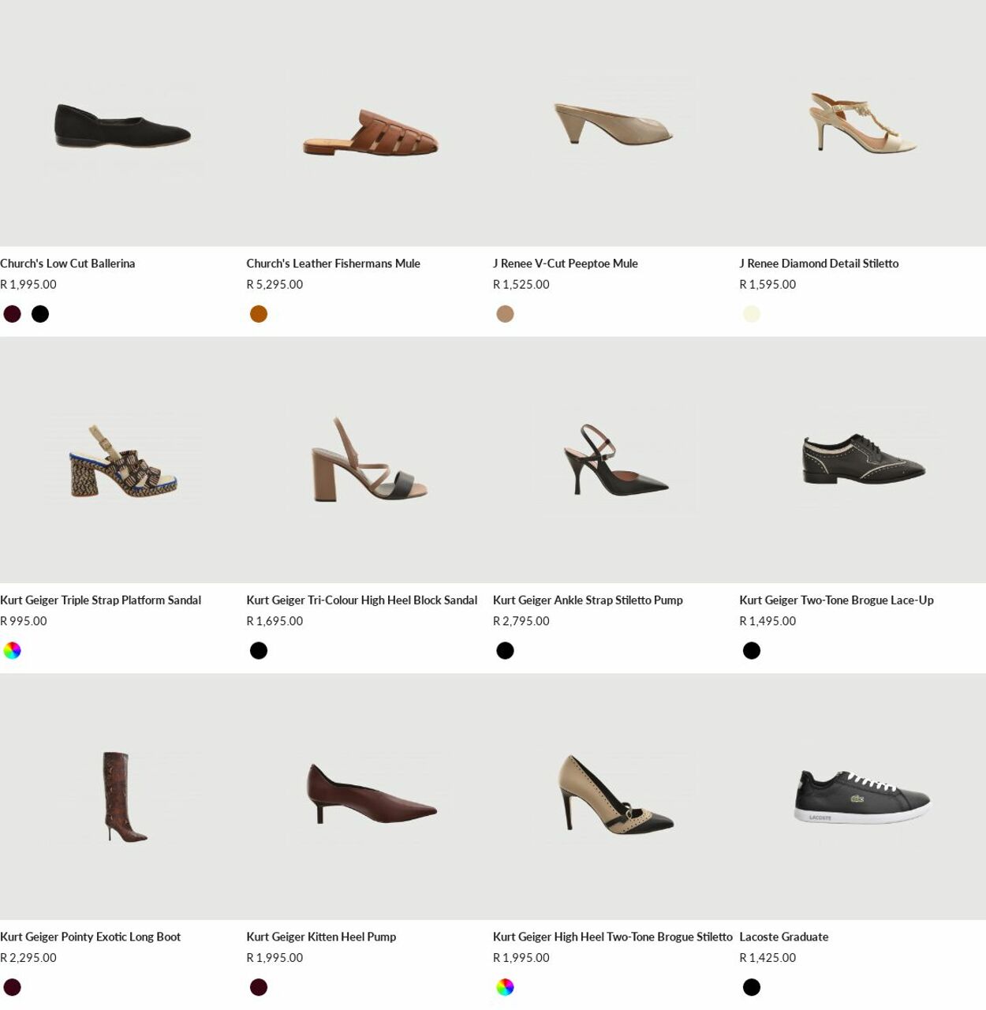The image size is (986, 1010).
Task: Click Kurt Geiger High Heel Two-Tone Brogue Stiletto title
Action: pyautogui.click(x=613, y=937)
